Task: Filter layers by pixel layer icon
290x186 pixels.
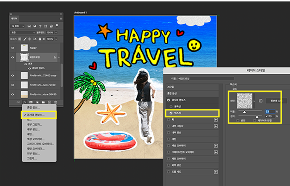Action: point(29,26)
